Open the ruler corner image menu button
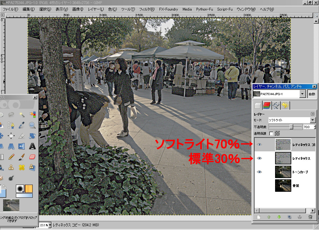This screenshot has height=230, width=319. click(2, 15)
